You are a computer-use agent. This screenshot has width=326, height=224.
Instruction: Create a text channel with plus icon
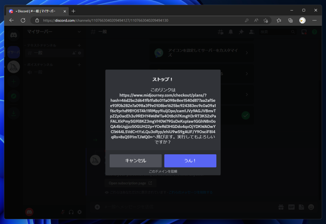point(79,45)
